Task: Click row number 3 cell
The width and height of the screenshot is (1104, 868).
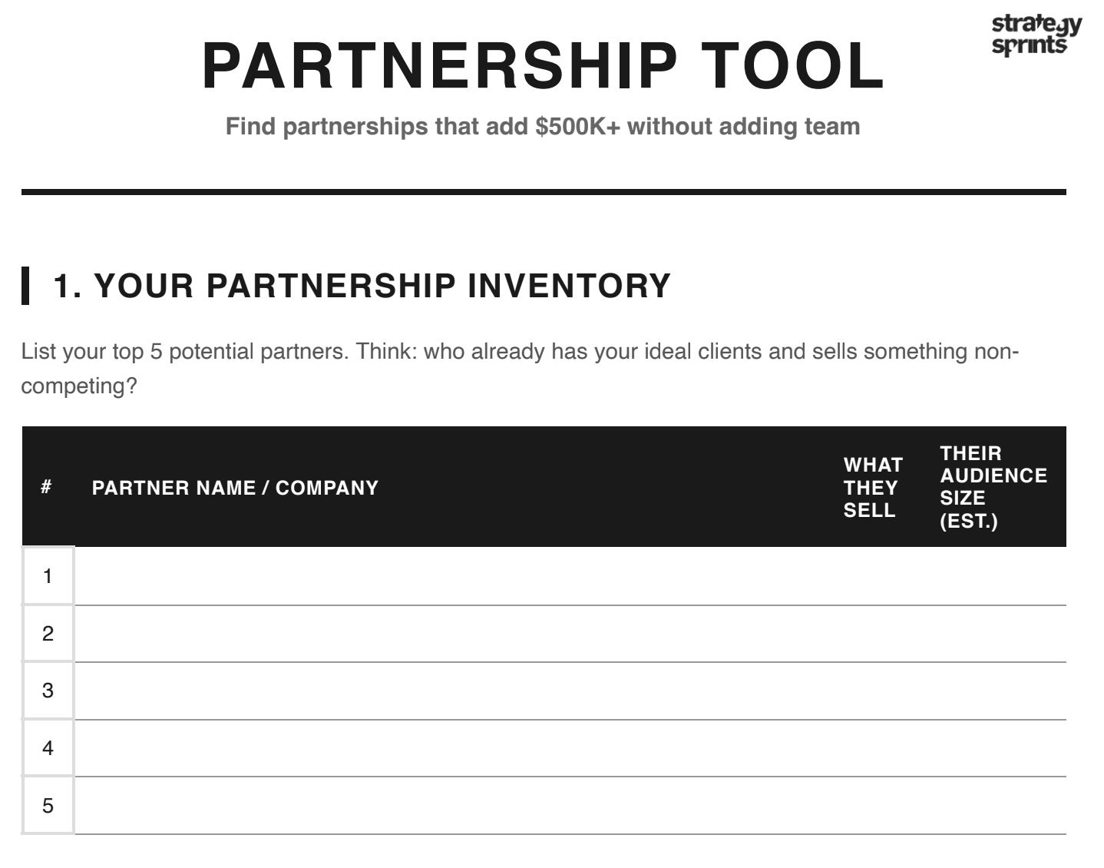Action: pyautogui.click(x=48, y=691)
